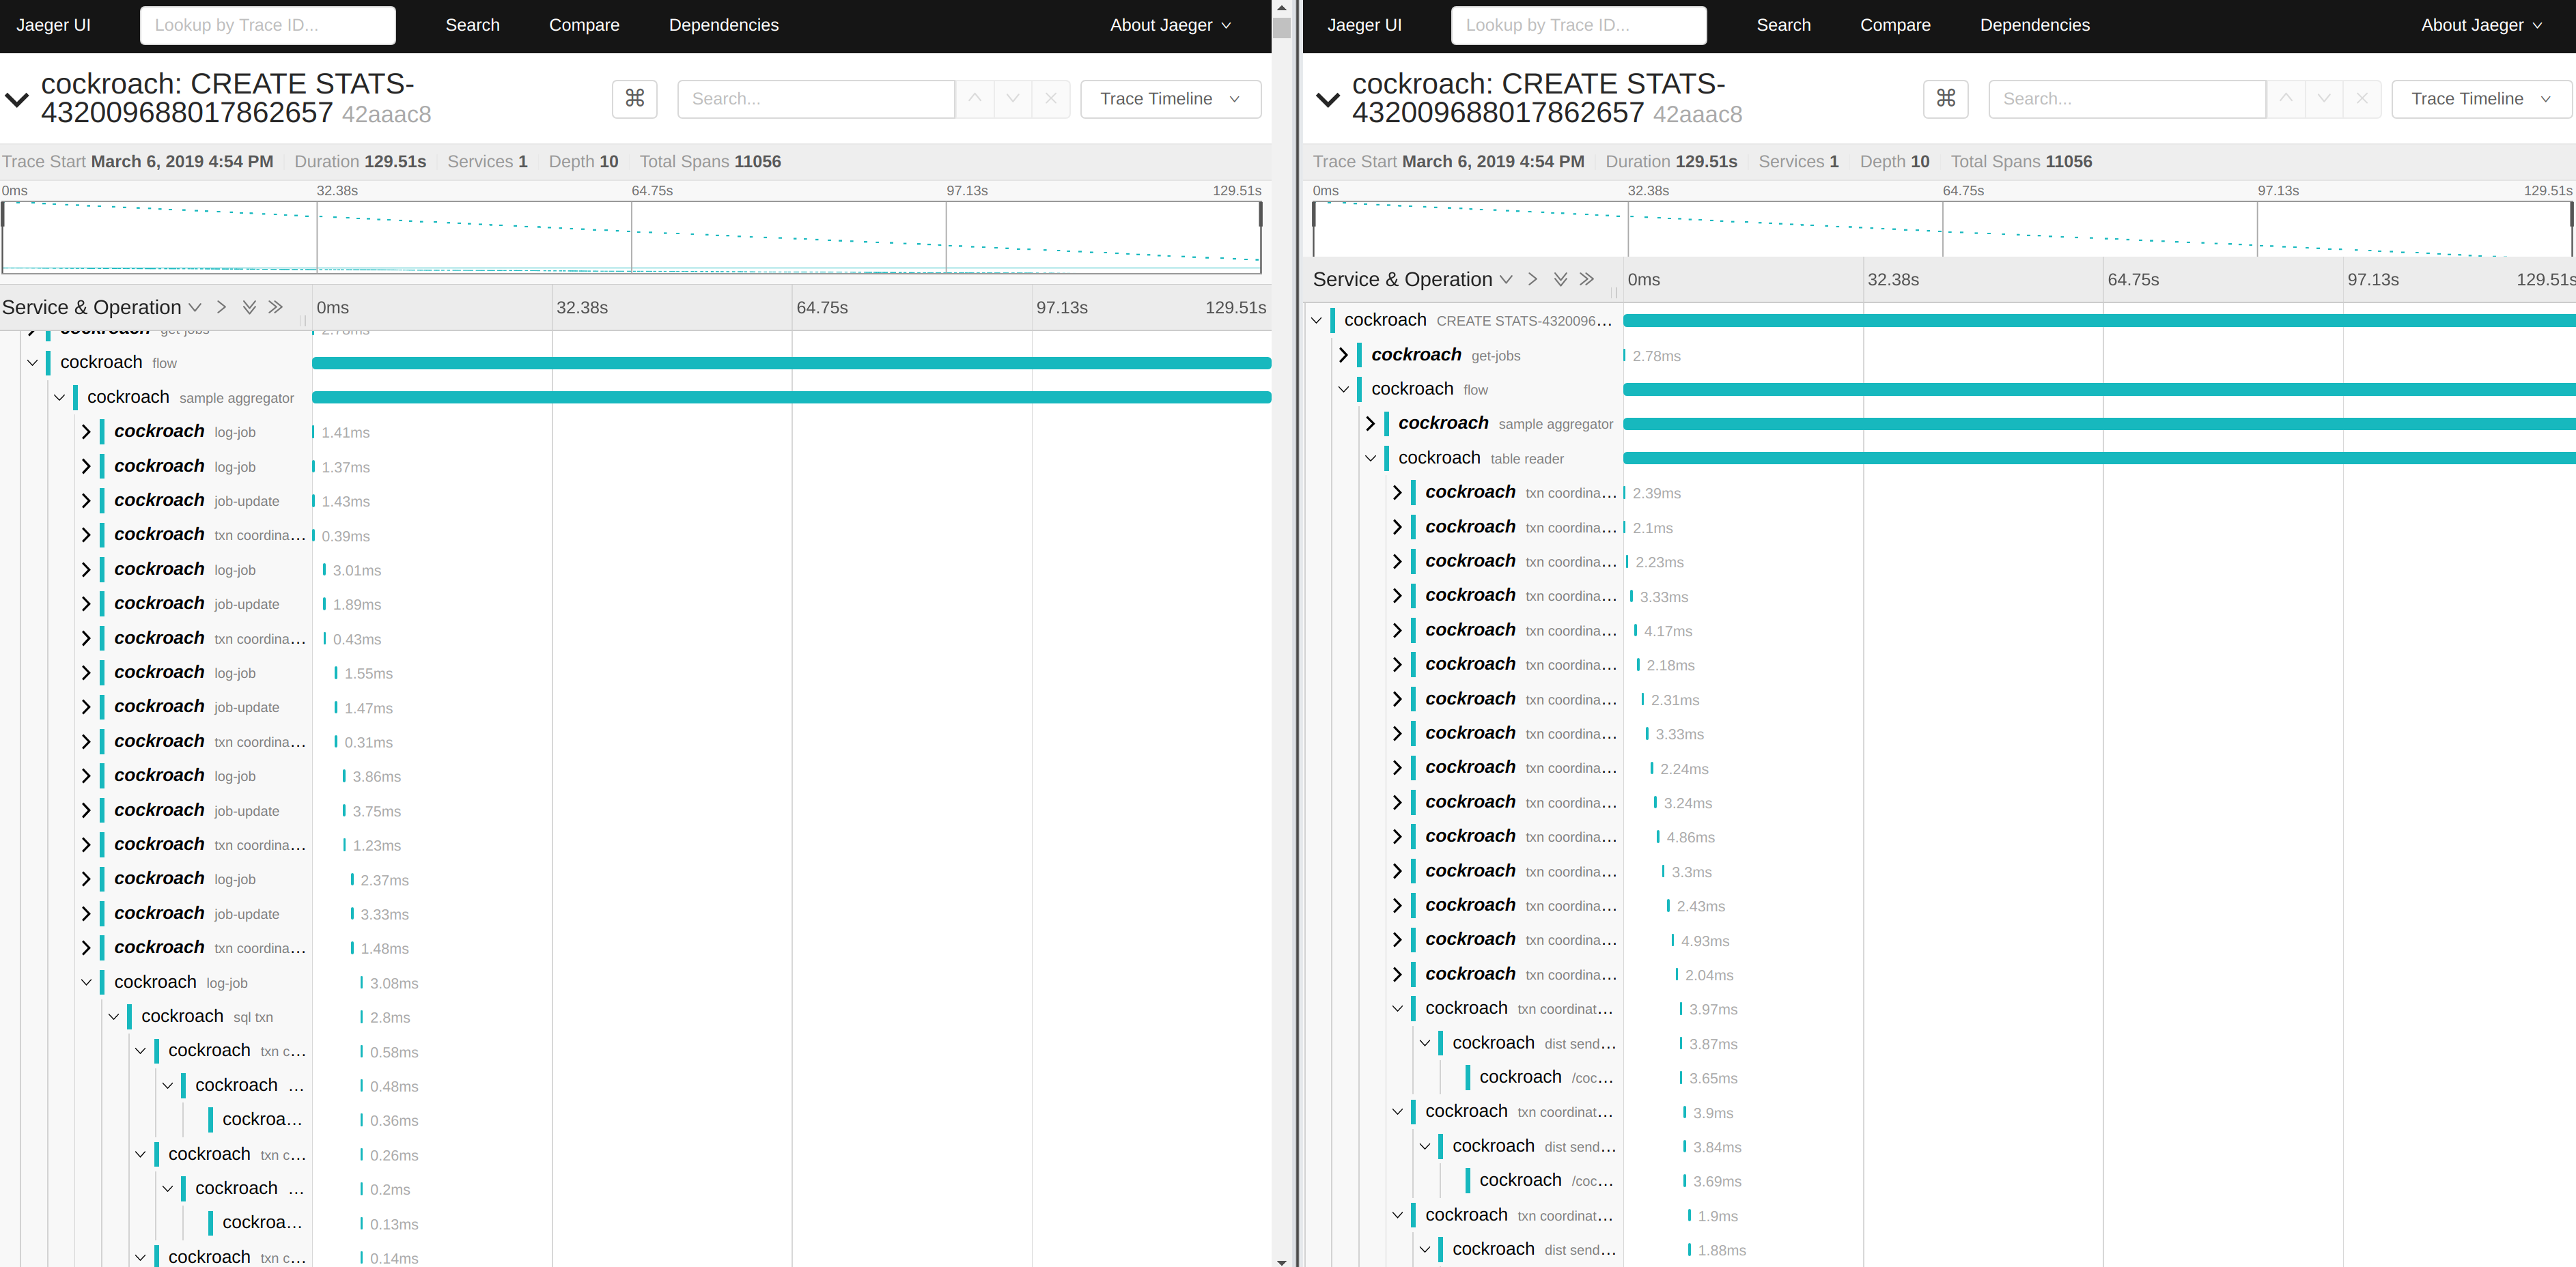Click keyboard shortcuts icon in right pane
The height and width of the screenshot is (1267, 2576).
coord(1945,98)
